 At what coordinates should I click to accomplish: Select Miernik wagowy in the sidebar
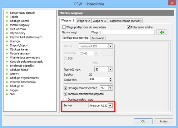(x=20, y=25)
